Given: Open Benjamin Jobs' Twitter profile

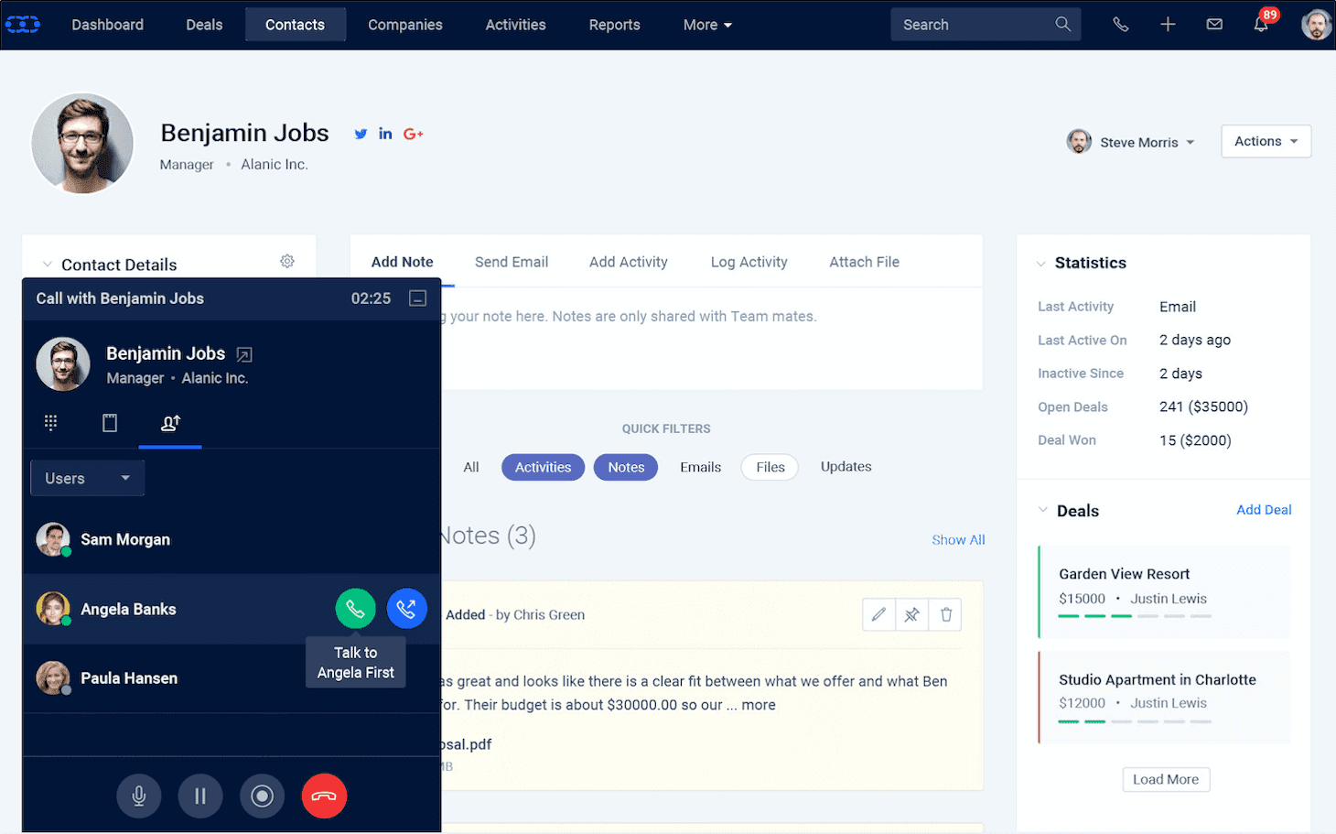Looking at the screenshot, I should pos(360,134).
